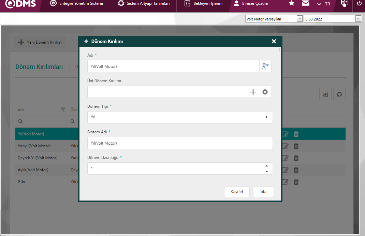
Task: Click the power logout icon
Action: [359, 3]
